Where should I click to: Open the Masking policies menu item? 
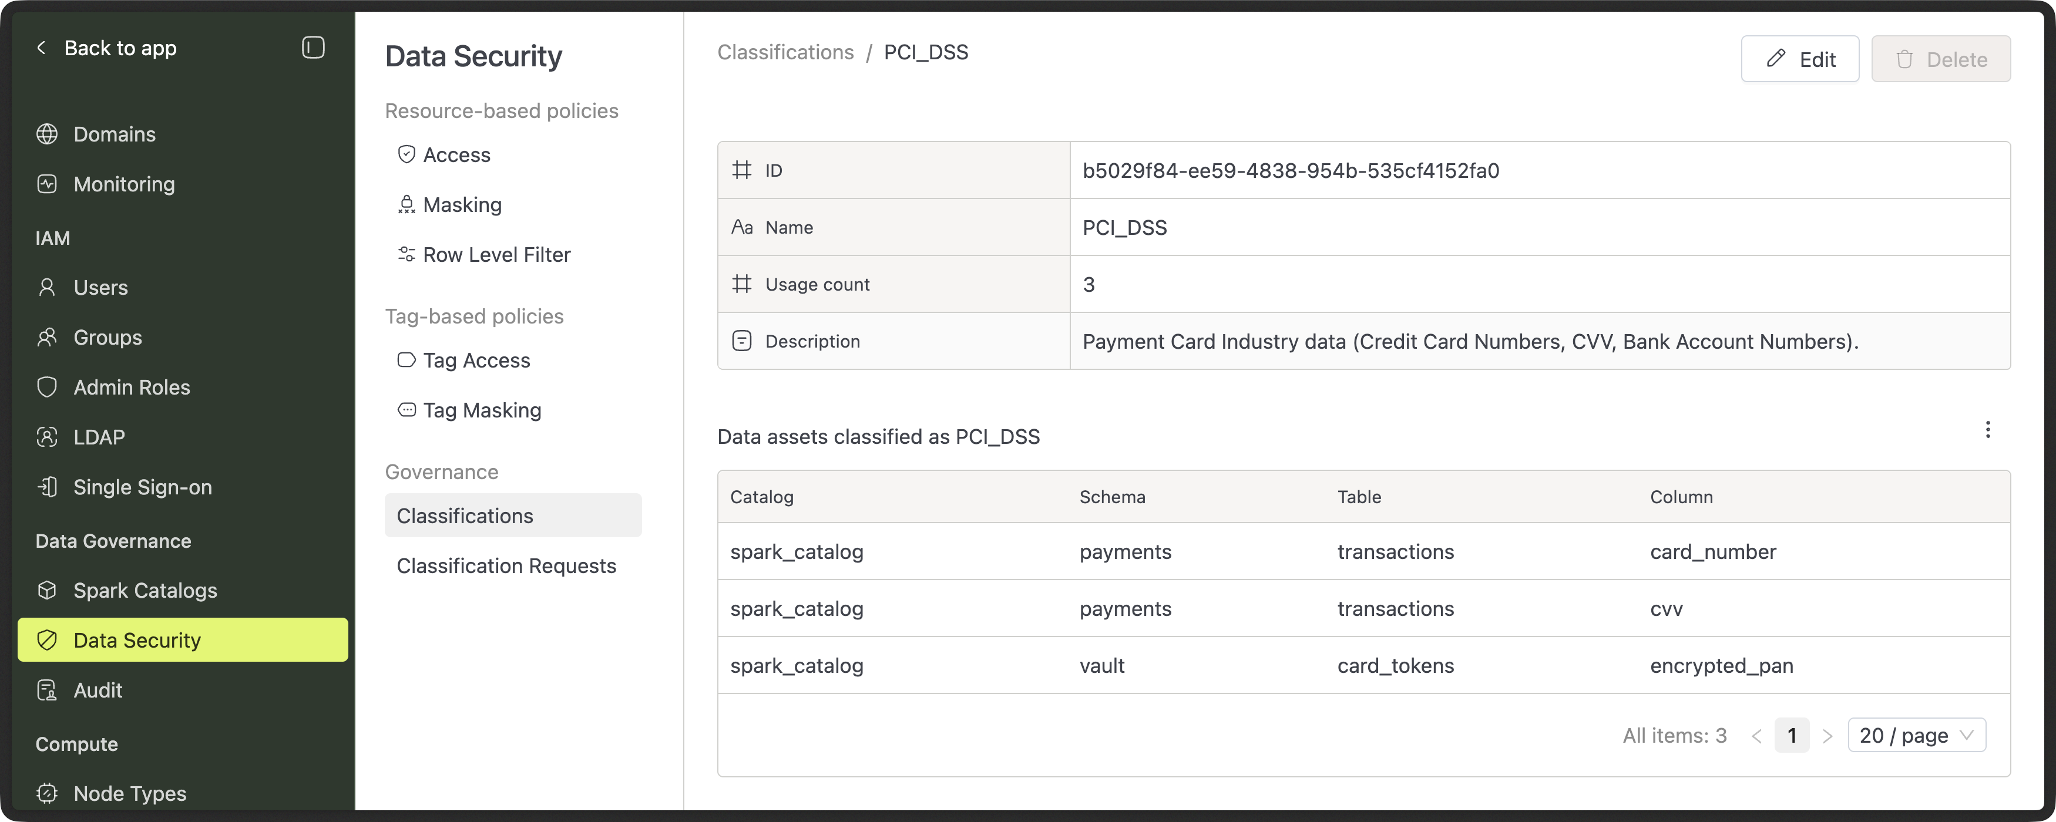[461, 205]
